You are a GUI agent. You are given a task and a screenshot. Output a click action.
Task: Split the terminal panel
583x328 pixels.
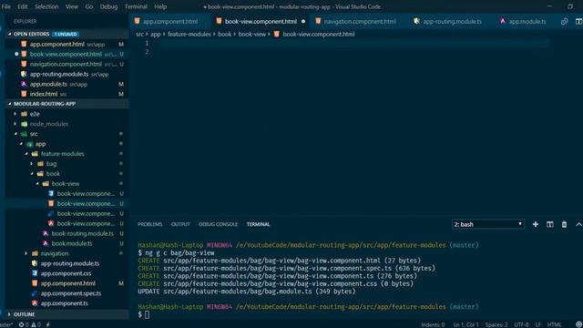(550, 224)
